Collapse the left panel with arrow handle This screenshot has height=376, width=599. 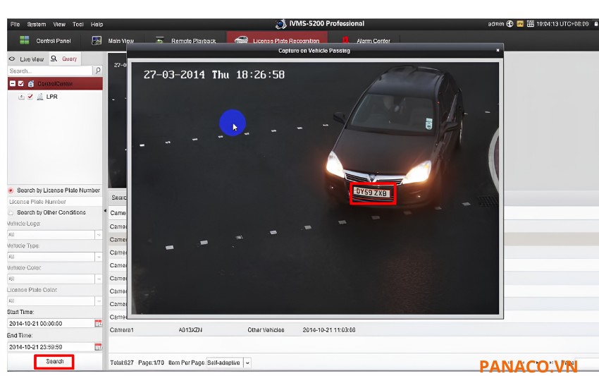coord(105,211)
